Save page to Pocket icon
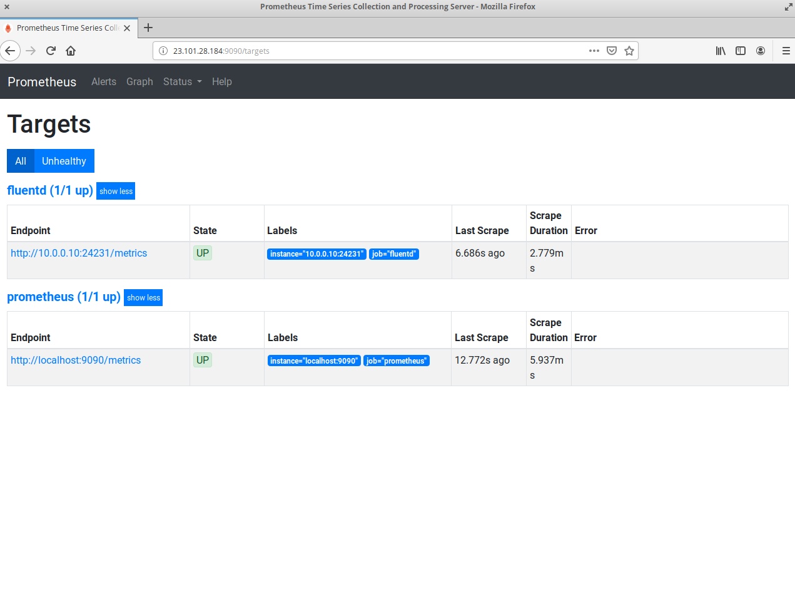The height and width of the screenshot is (609, 795). (612, 51)
